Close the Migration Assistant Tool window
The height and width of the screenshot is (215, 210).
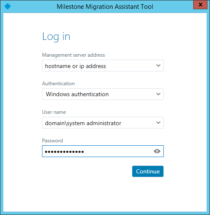tap(200, 5)
